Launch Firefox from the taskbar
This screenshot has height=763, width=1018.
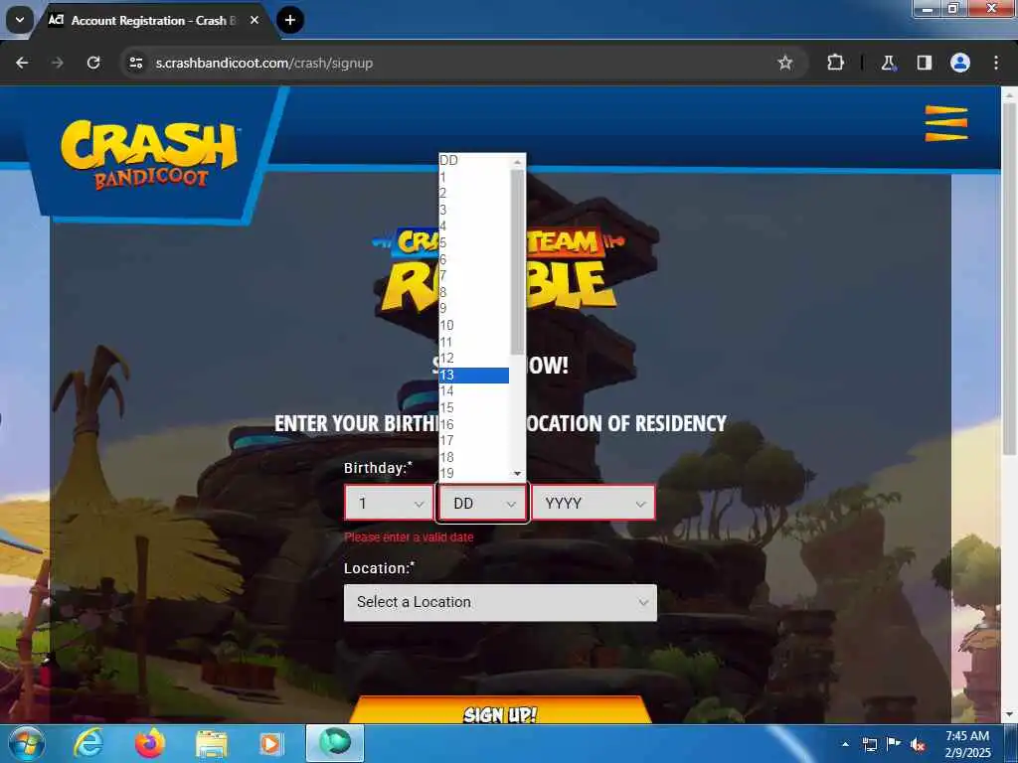pos(150,744)
